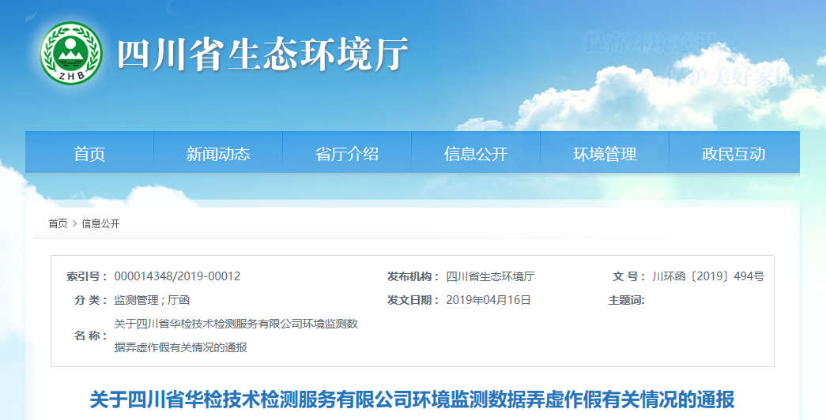
Task: Click the 名称 field label
Action: coord(90,336)
